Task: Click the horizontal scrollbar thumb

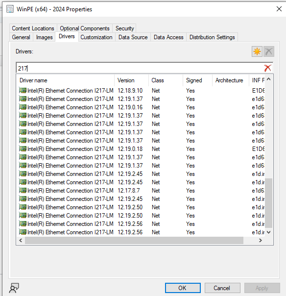Action: pos(134,240)
